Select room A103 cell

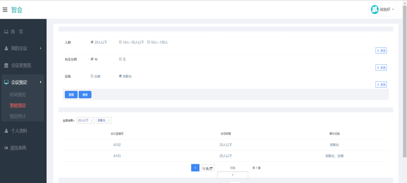(117, 156)
